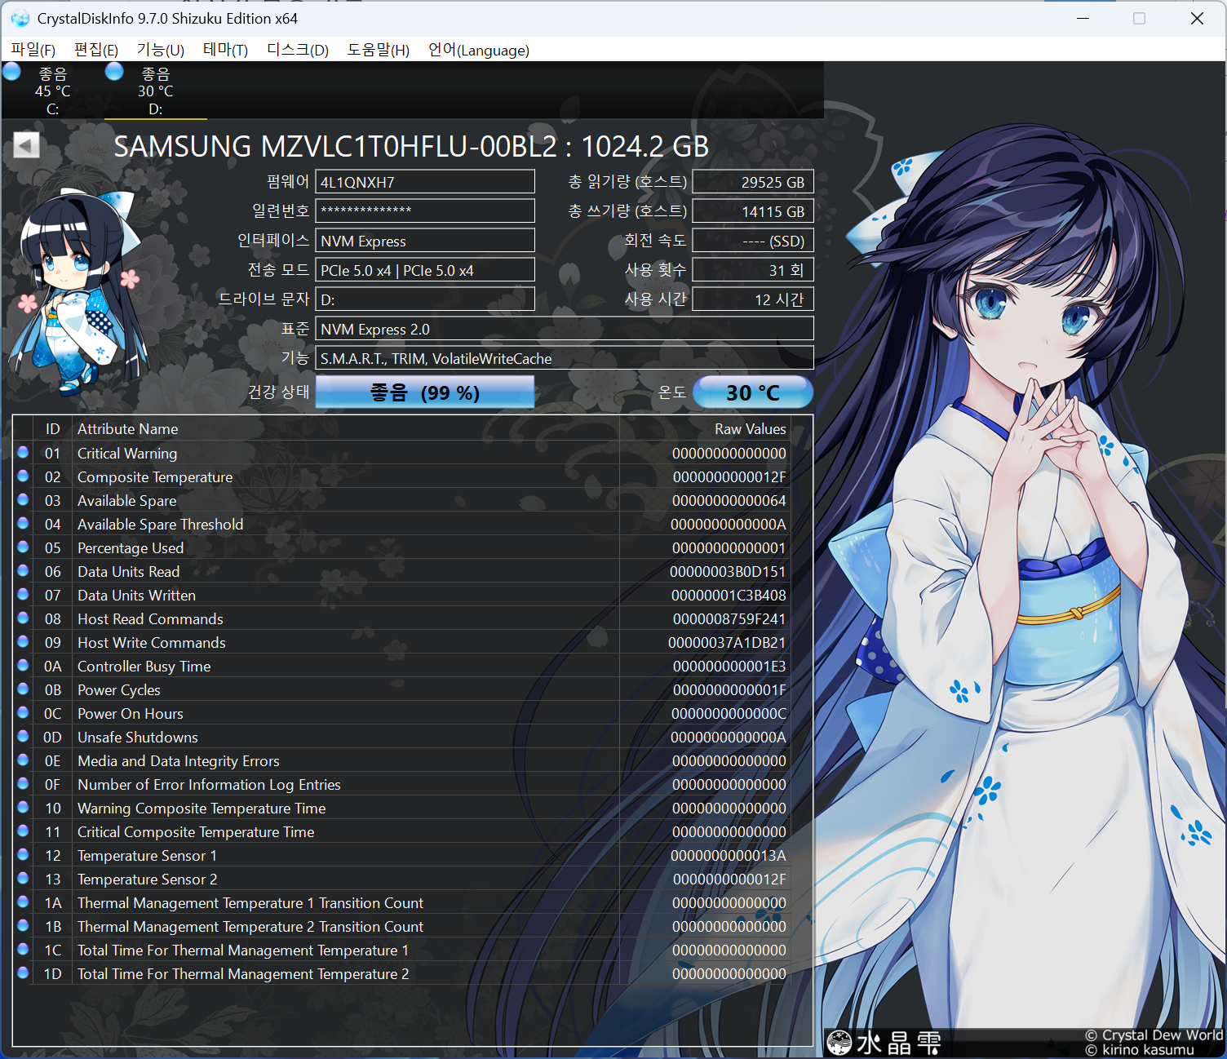The width and height of the screenshot is (1227, 1059).
Task: Click the S.M.A.R.T., TRIM features field
Action: 565,358
